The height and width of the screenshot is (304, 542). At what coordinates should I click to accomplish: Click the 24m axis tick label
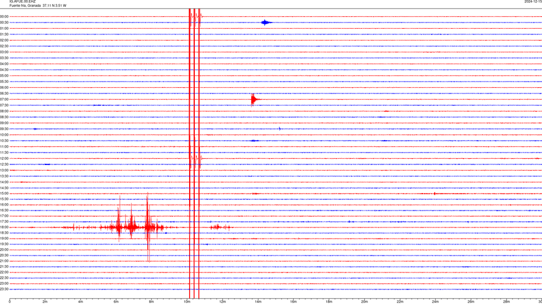[x=435, y=302]
